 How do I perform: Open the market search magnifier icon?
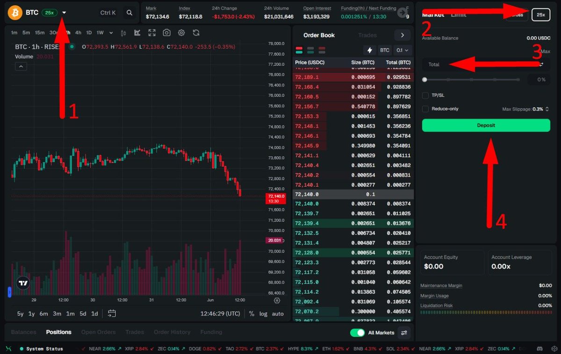129,13
